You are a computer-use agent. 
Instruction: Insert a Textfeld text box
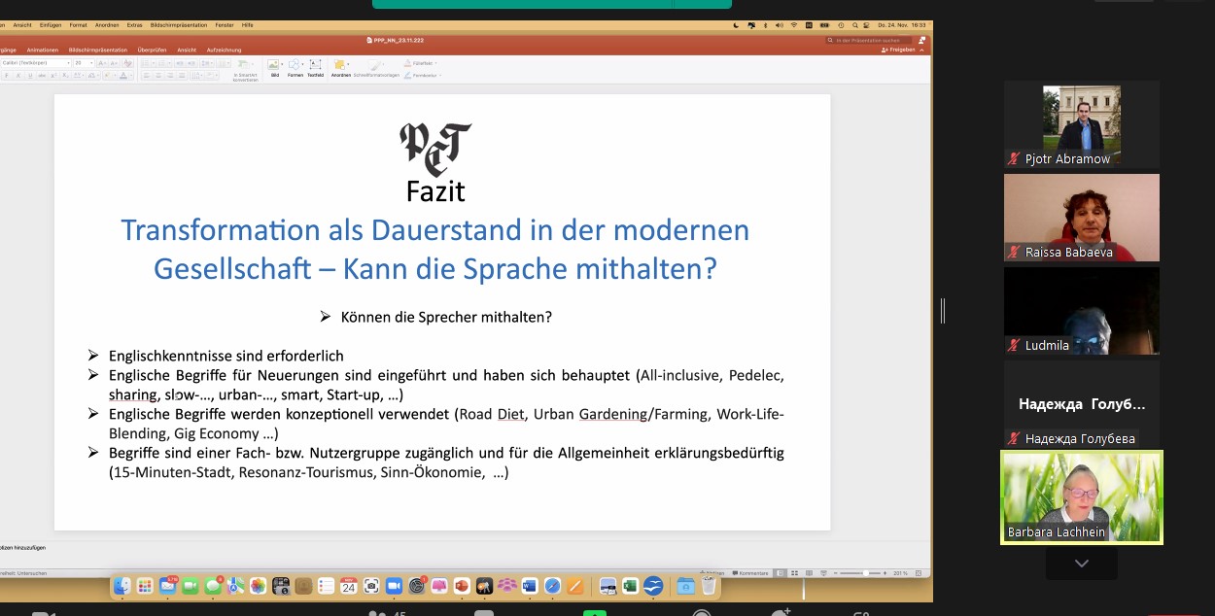point(315,66)
